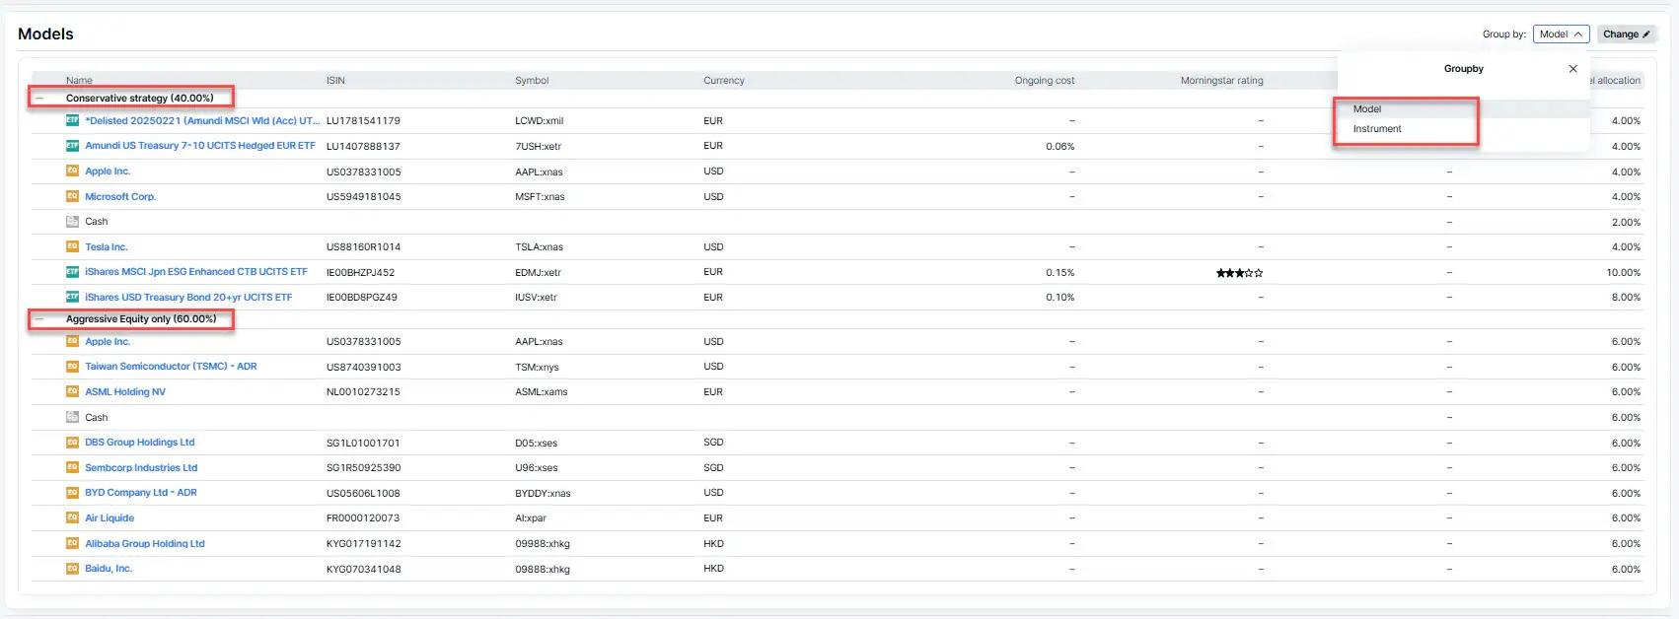The height and width of the screenshot is (619, 1679).
Task: Collapse the Aggressive Equity only group
Action: click(x=39, y=319)
